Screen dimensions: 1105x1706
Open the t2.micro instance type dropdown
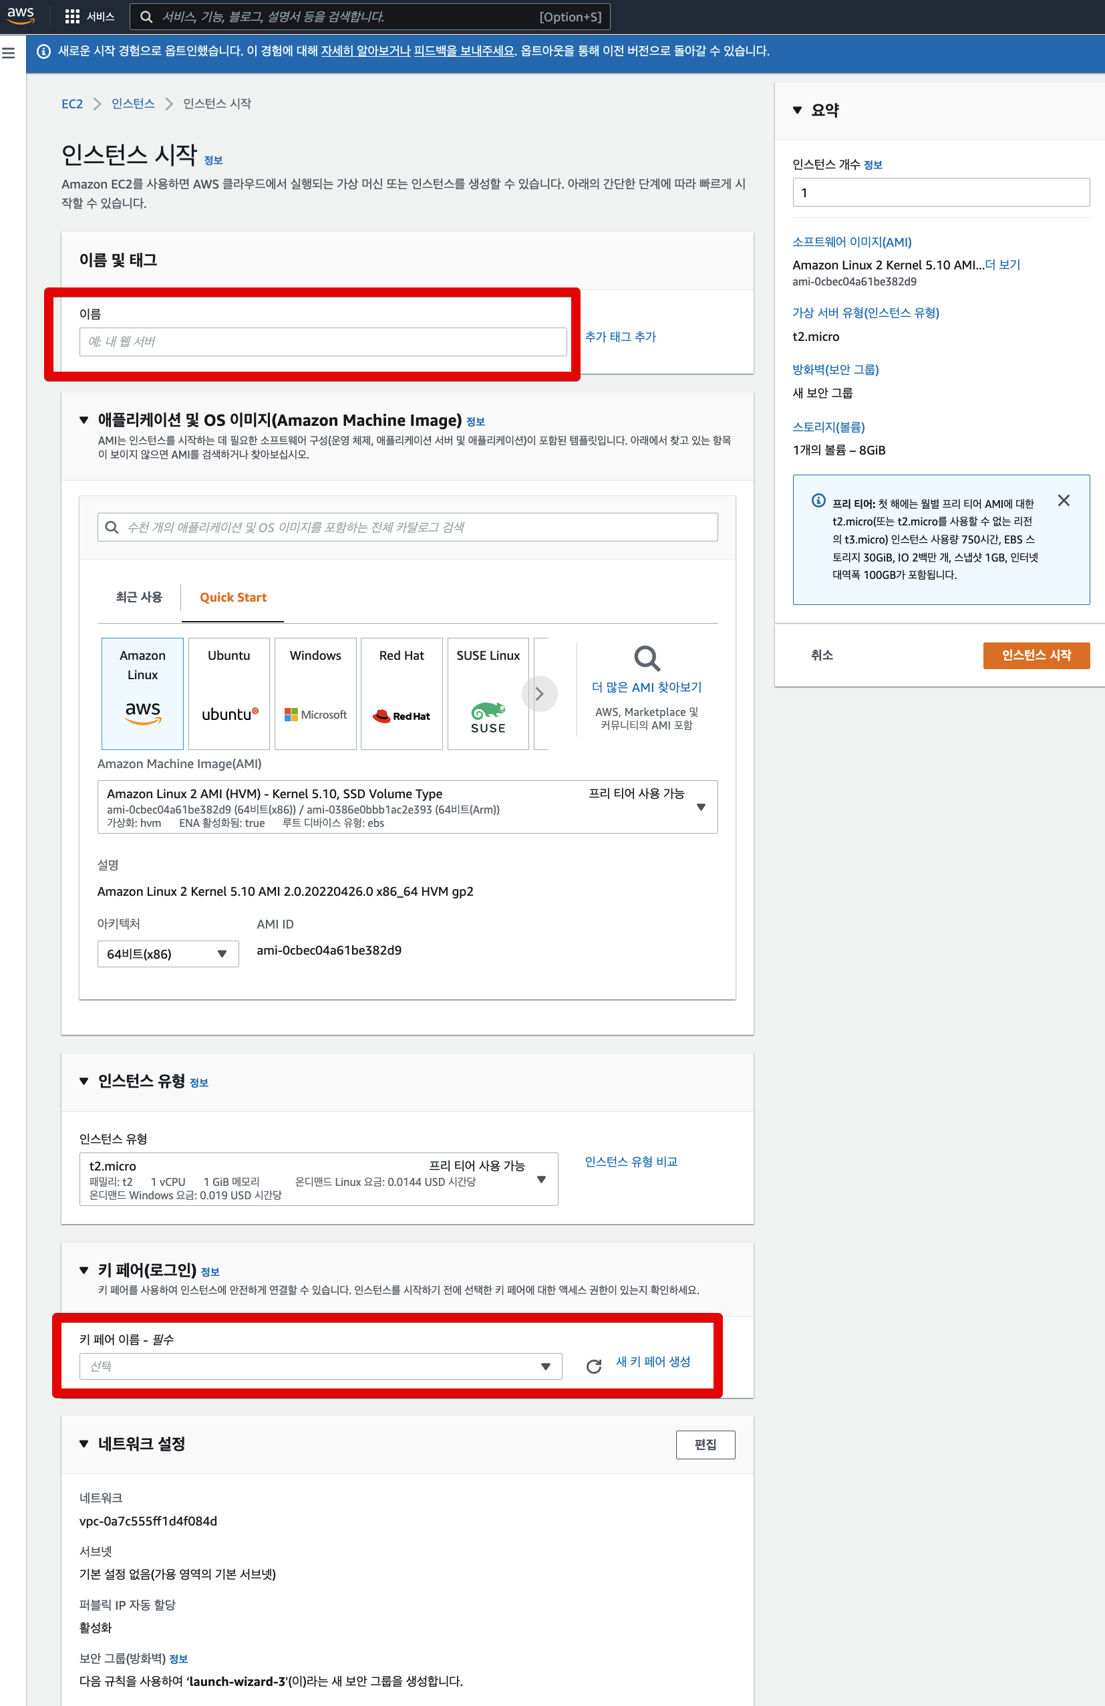tap(319, 1179)
